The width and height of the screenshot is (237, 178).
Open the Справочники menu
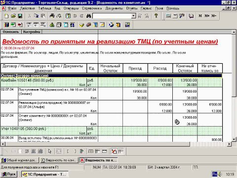92,8
